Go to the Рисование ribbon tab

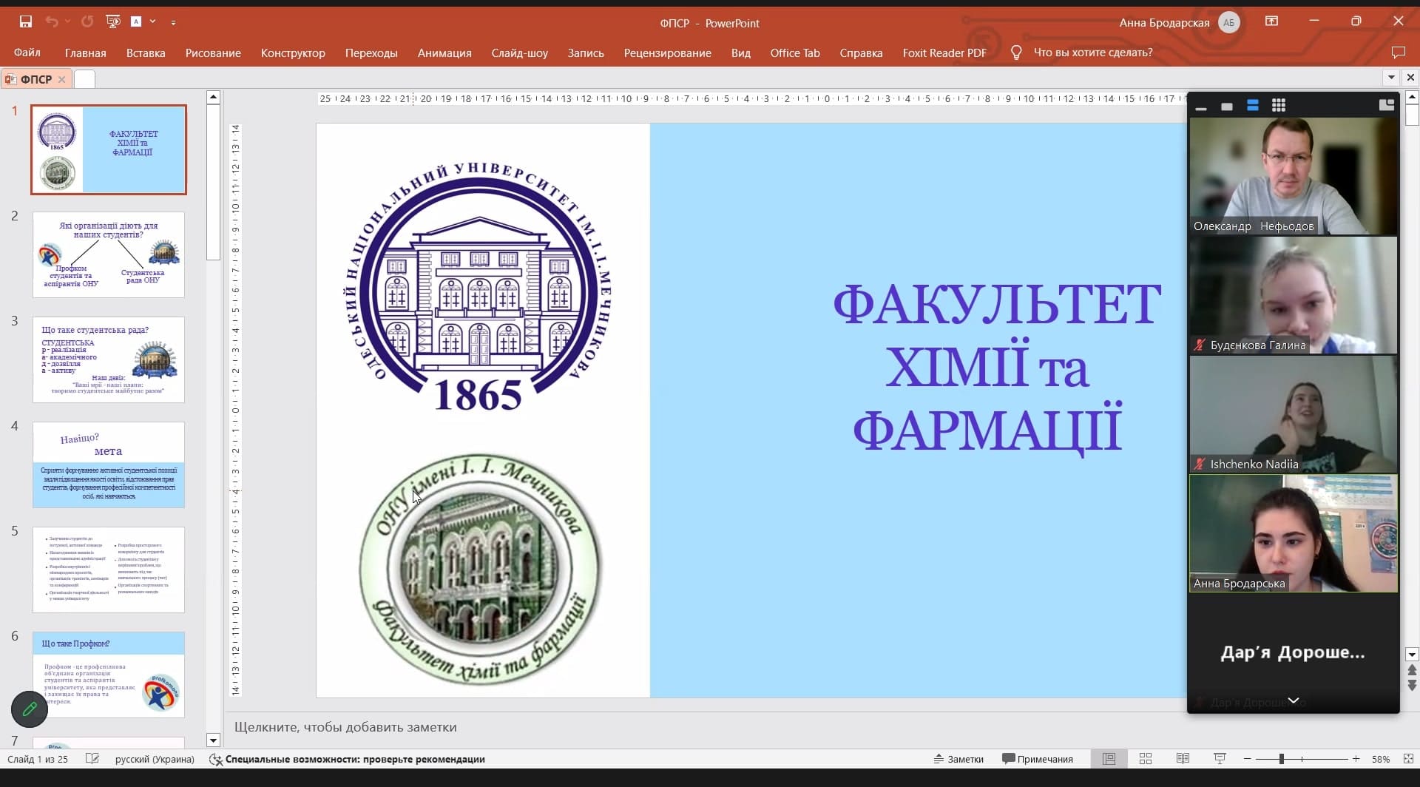click(213, 53)
